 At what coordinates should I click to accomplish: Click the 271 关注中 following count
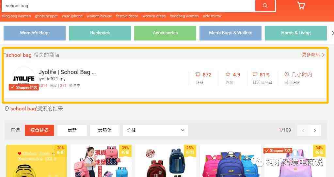point(70,86)
